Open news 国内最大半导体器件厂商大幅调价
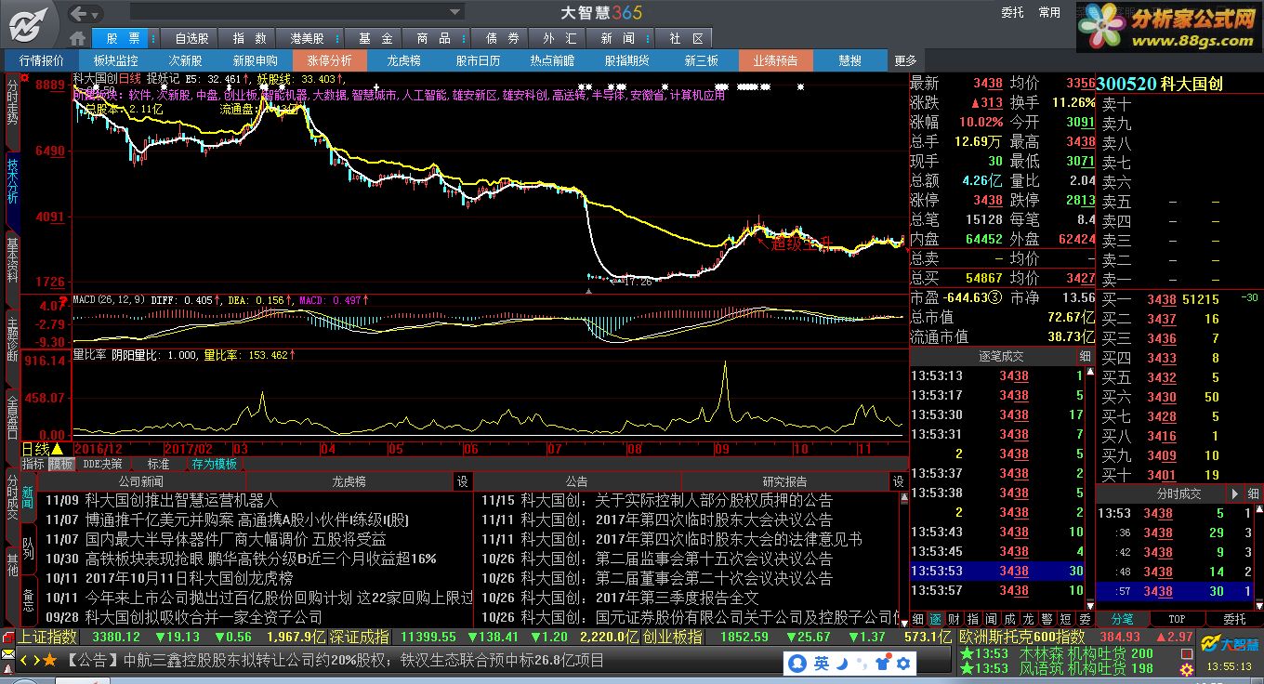 [235, 539]
